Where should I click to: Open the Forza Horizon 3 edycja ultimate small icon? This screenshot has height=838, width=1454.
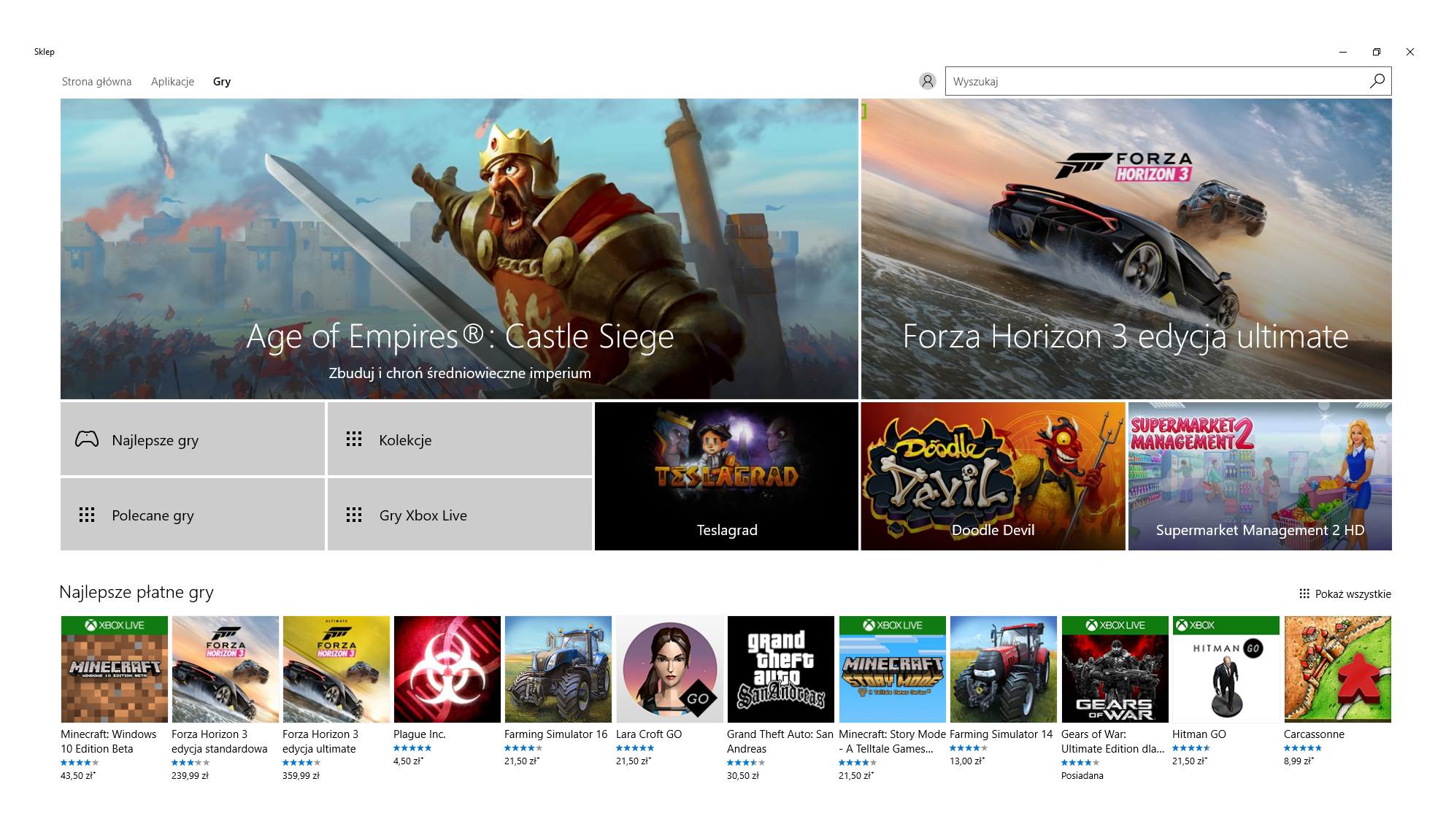pos(336,669)
